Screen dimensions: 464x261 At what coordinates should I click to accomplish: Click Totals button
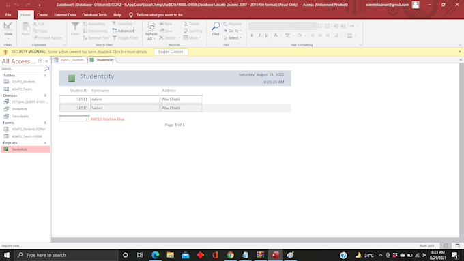click(191, 24)
